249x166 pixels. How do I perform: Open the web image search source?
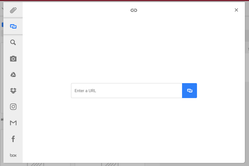coord(13,42)
